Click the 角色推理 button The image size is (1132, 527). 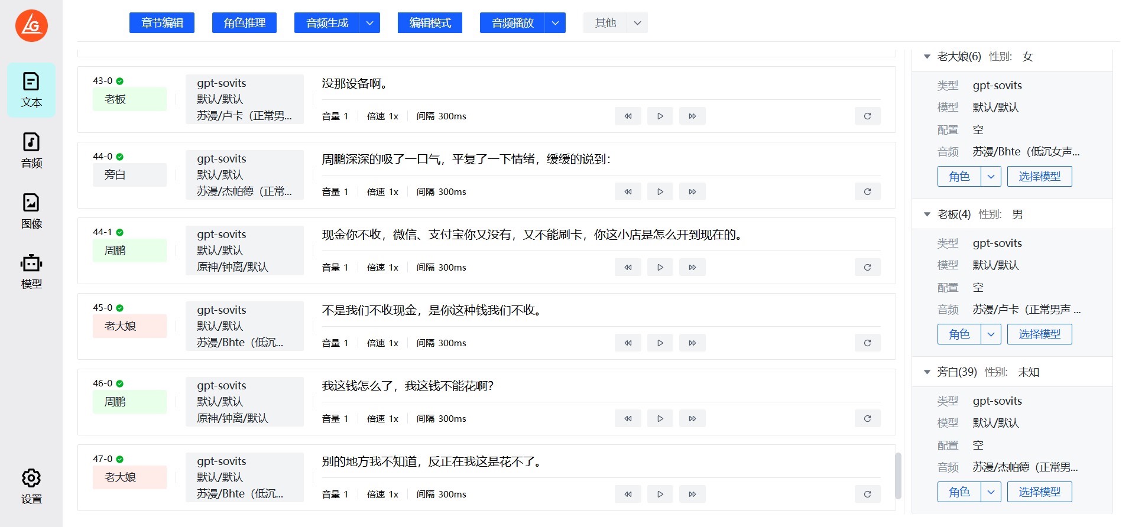244,23
